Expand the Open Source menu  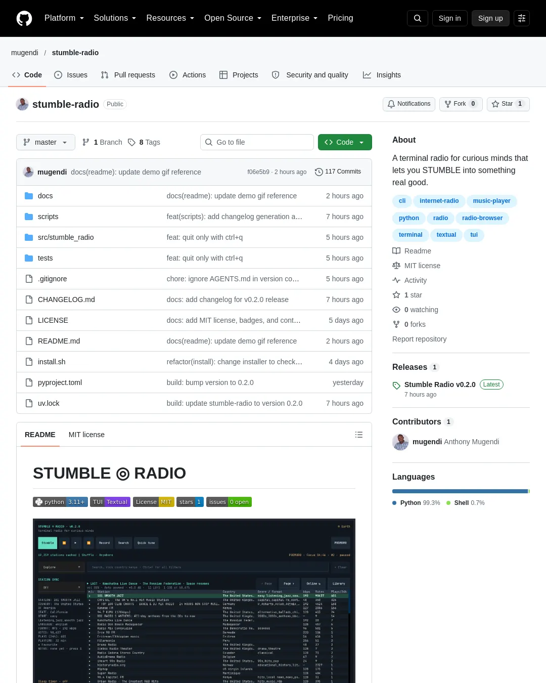pos(233,18)
